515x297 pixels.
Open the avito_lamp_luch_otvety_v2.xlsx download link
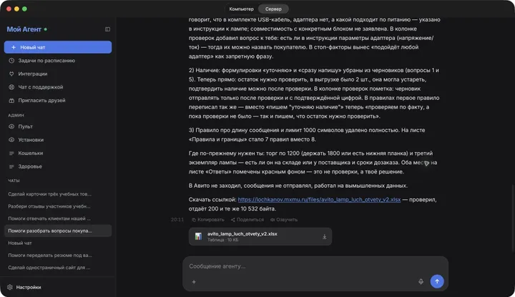[319, 200]
